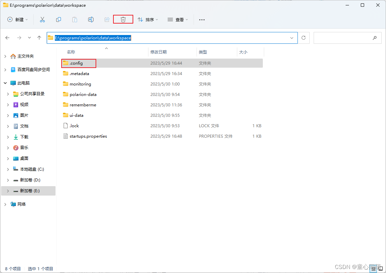Click the search magnifier icon

coord(375,38)
